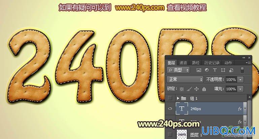Lock position move icon
Viewport: 259px width, 139px height.
196,89
